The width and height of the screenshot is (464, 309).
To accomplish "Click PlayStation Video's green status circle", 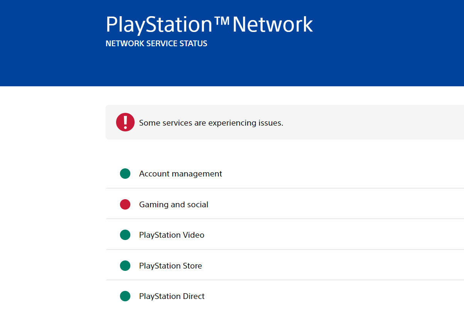I will [x=125, y=235].
